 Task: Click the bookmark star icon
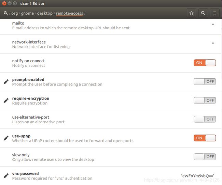(191, 13)
